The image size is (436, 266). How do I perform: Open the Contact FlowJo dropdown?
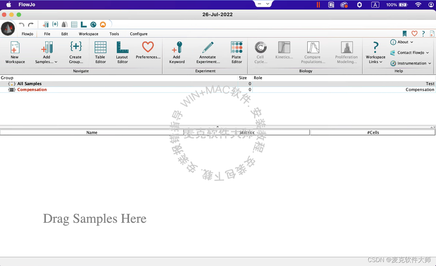coord(410,52)
